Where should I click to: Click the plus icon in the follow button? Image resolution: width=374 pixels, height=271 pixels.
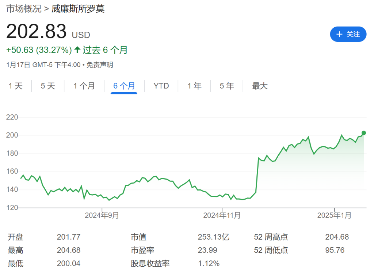(339, 34)
